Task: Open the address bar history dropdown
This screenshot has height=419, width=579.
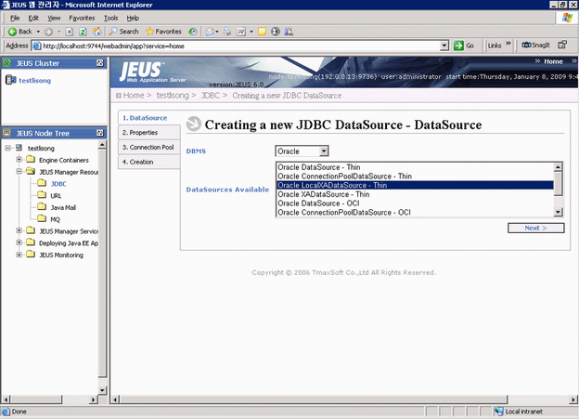Action: point(444,46)
